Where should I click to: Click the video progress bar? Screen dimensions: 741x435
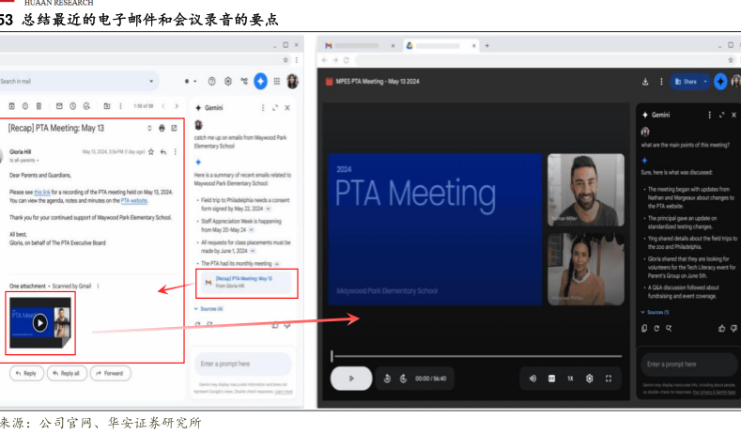(x=476, y=356)
